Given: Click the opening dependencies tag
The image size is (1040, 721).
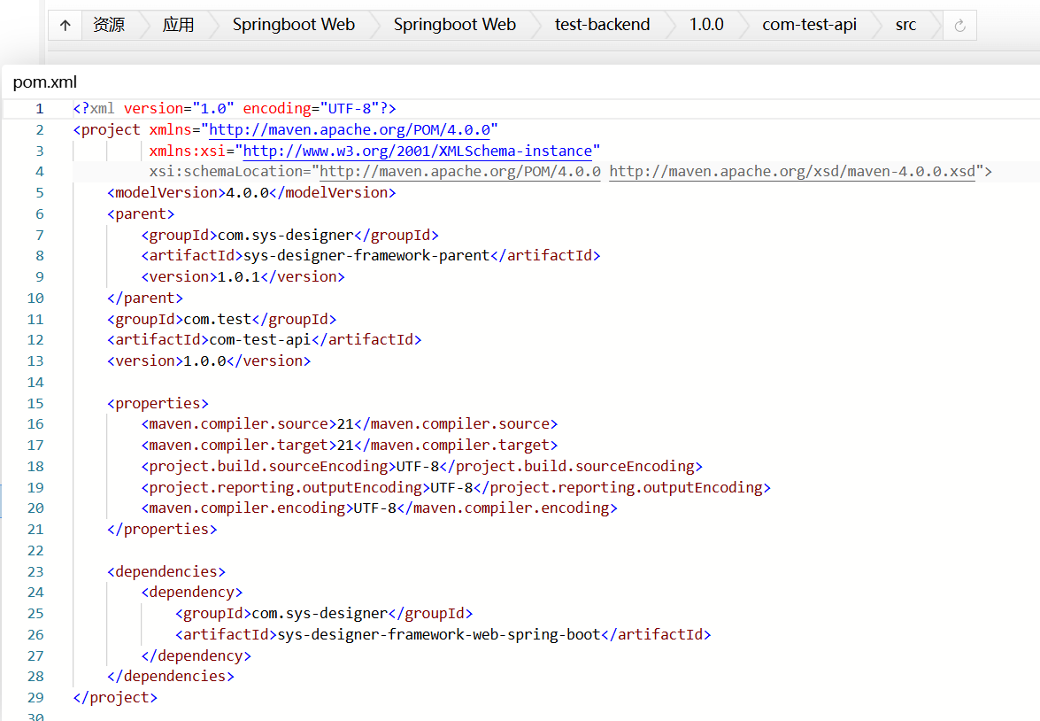Looking at the screenshot, I should [x=166, y=571].
